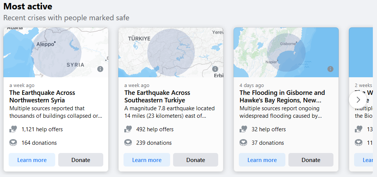Show next crises with right chevron
Screen dimensions: 377x177
point(358,100)
